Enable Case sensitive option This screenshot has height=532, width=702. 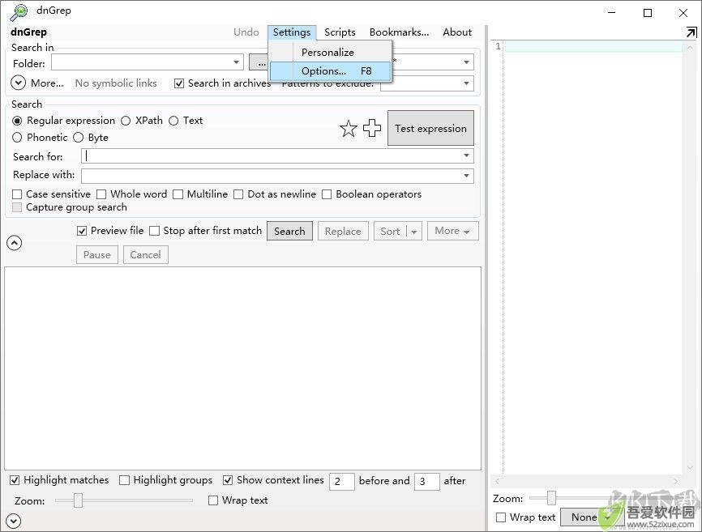coord(17,194)
